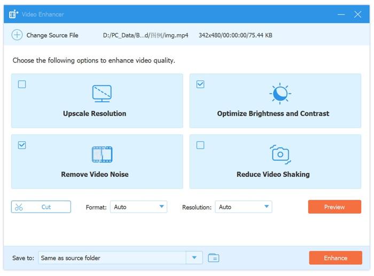Expand the Save to folder dropdown arrow
The image size is (374, 276).
tap(194, 258)
